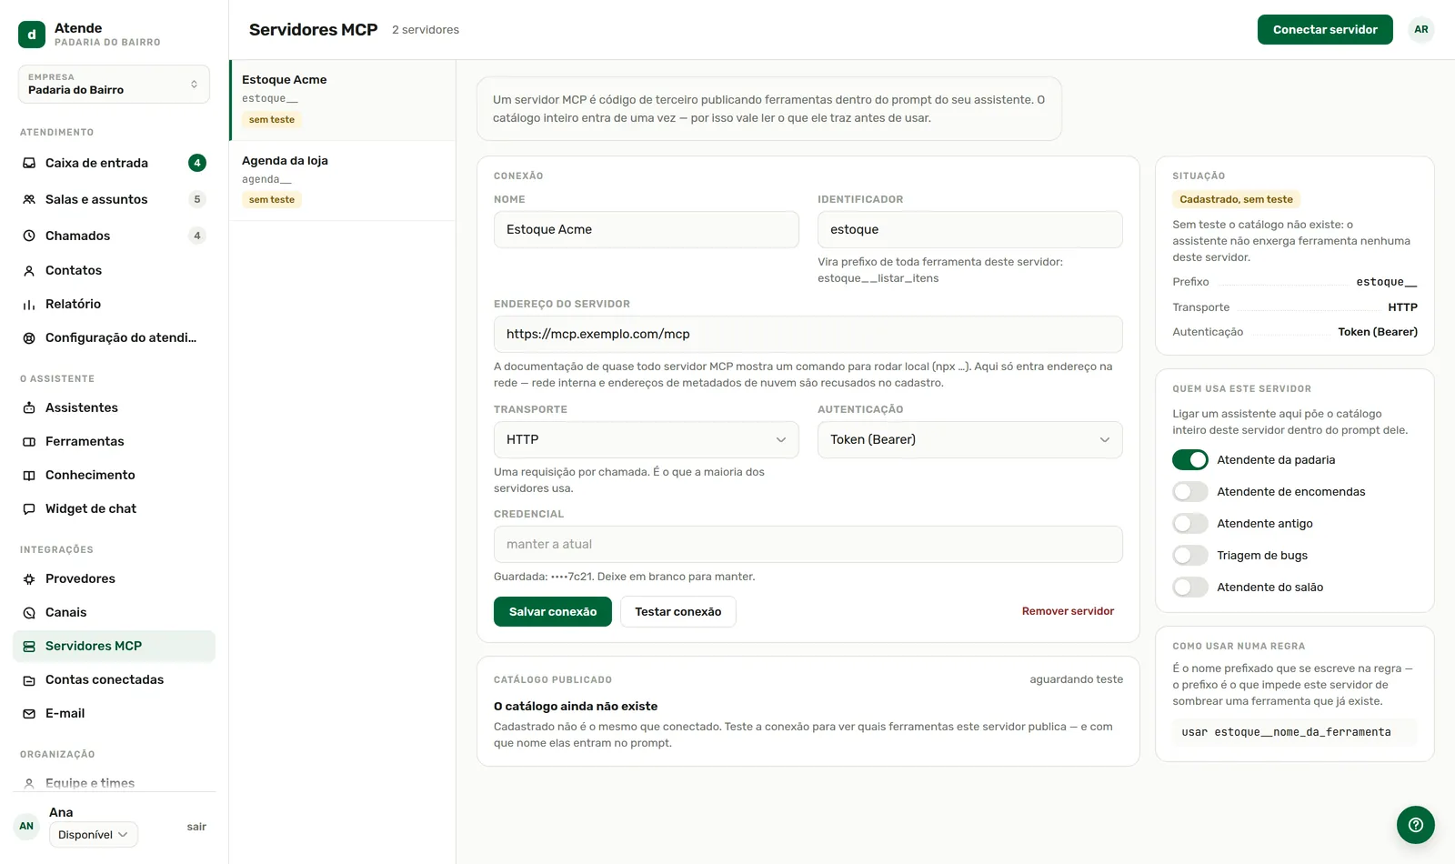Focus the Nome field with Estoque Acme

pos(646,229)
